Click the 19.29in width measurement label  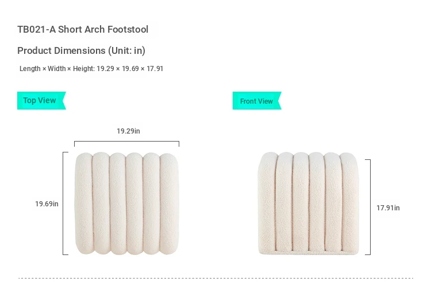click(128, 131)
